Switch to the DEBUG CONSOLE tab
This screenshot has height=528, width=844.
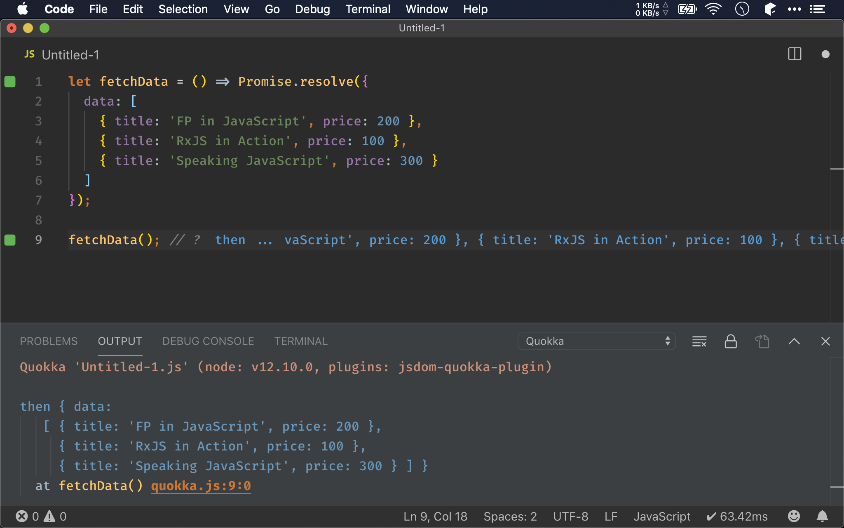pos(208,341)
